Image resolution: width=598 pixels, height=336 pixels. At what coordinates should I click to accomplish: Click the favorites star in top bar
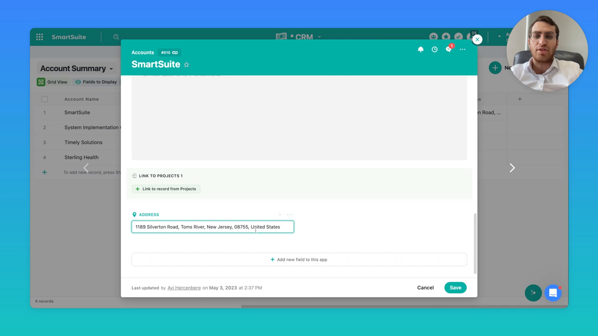(x=446, y=37)
